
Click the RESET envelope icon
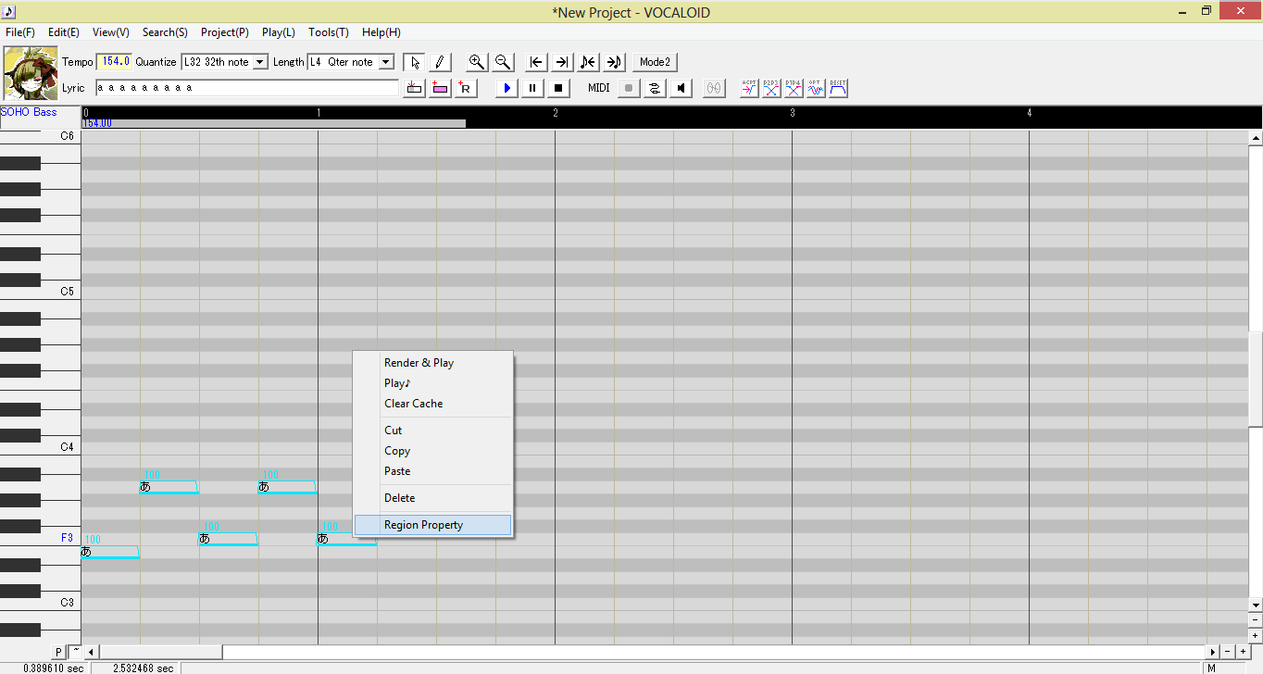pos(838,88)
